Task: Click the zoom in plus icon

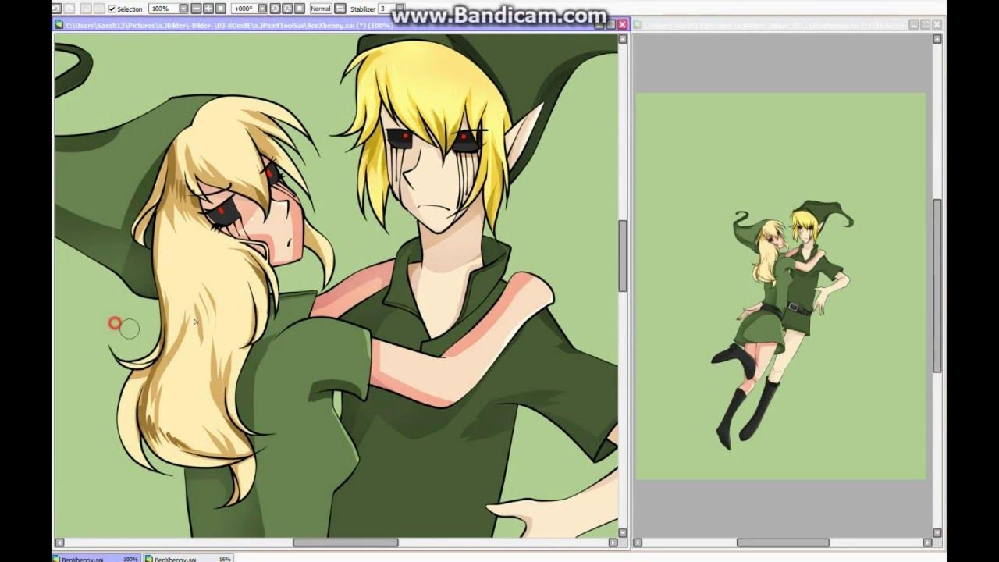Action: (208, 9)
